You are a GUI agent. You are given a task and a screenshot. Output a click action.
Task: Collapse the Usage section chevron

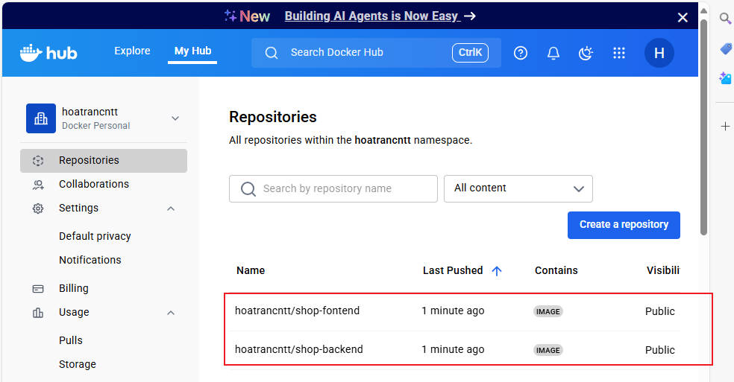[x=171, y=313]
